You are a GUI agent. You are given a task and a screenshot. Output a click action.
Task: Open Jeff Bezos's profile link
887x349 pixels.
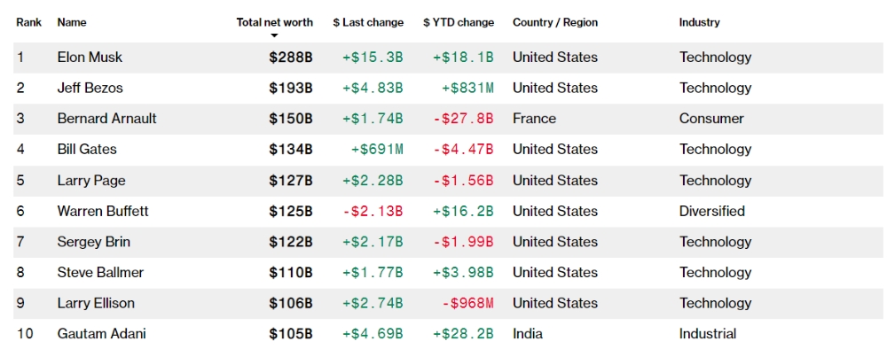pos(90,88)
